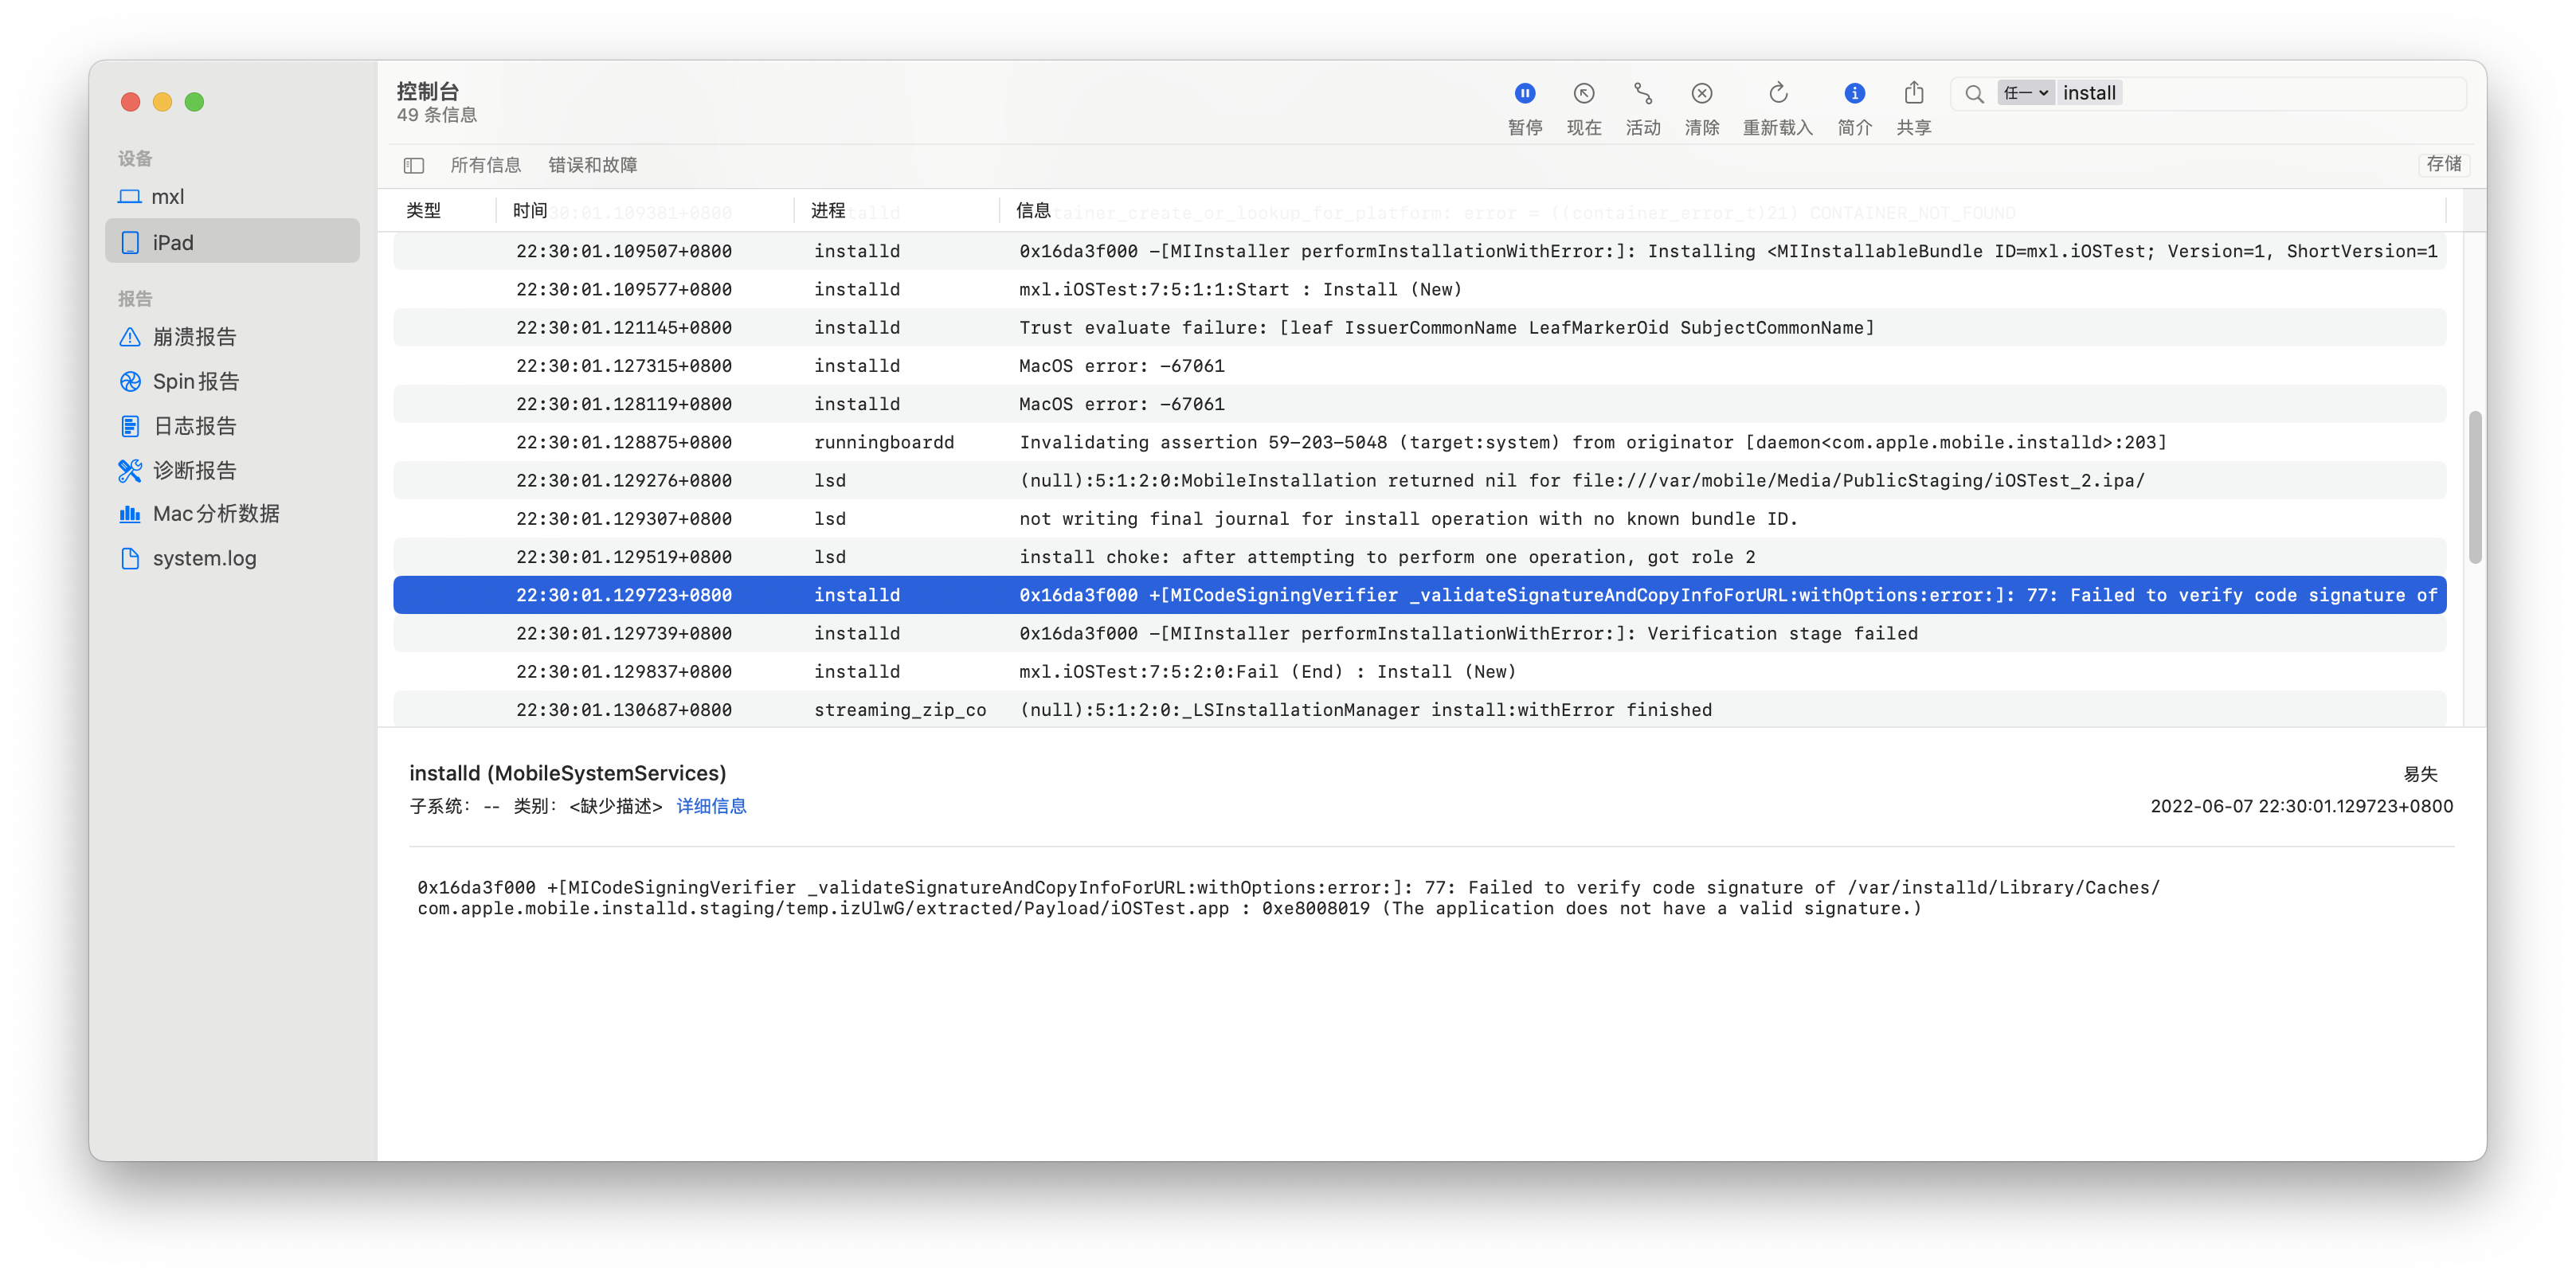The height and width of the screenshot is (1279, 2576).
Task: Click the detail message text about invalid signature
Action: pyautogui.click(x=1288, y=898)
